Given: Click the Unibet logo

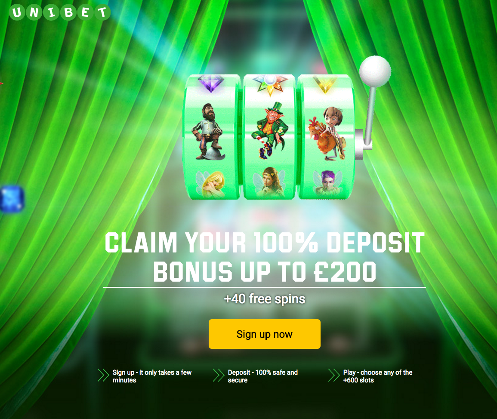Looking at the screenshot, I should coord(59,12).
